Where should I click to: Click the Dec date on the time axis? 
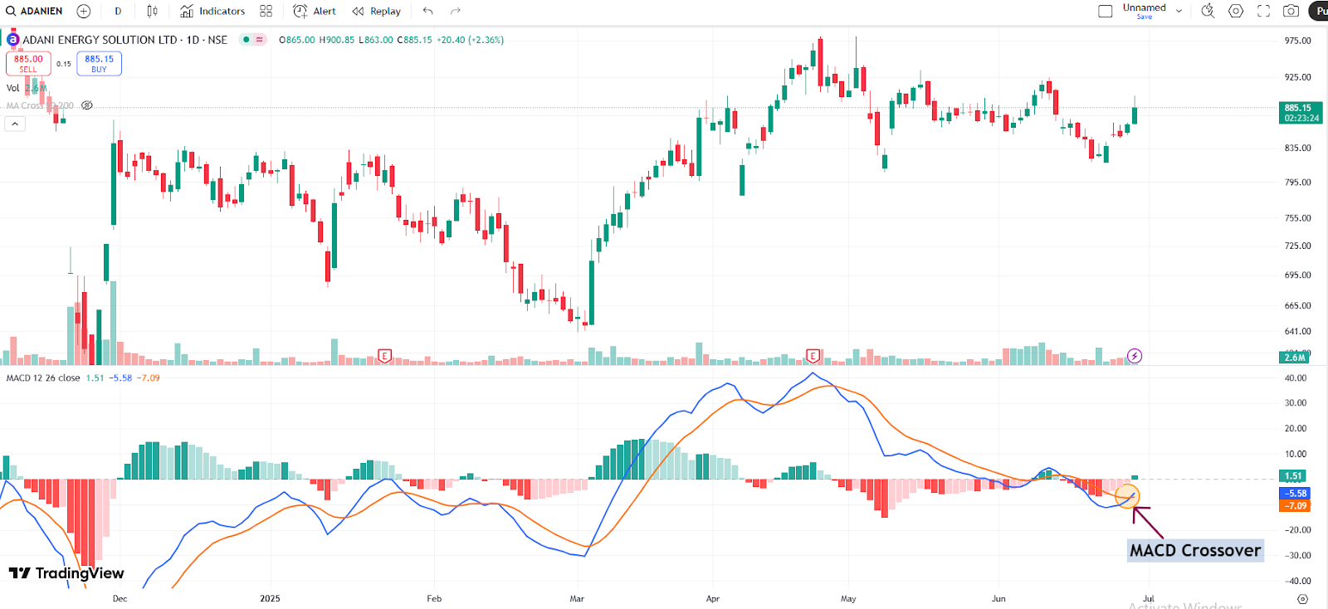120,598
